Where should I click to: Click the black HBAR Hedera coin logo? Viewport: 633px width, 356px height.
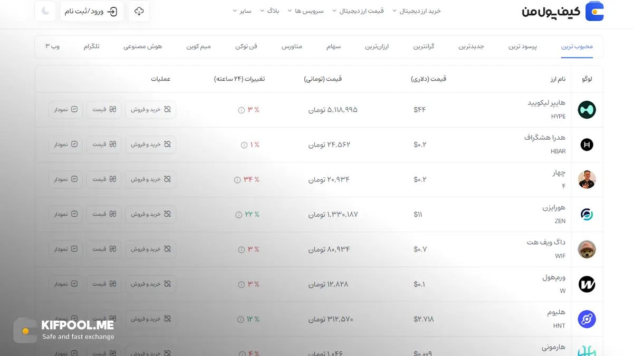tap(587, 144)
